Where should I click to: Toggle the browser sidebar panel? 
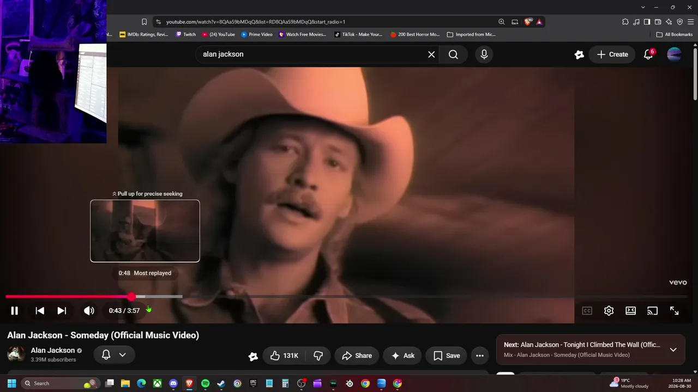(647, 22)
